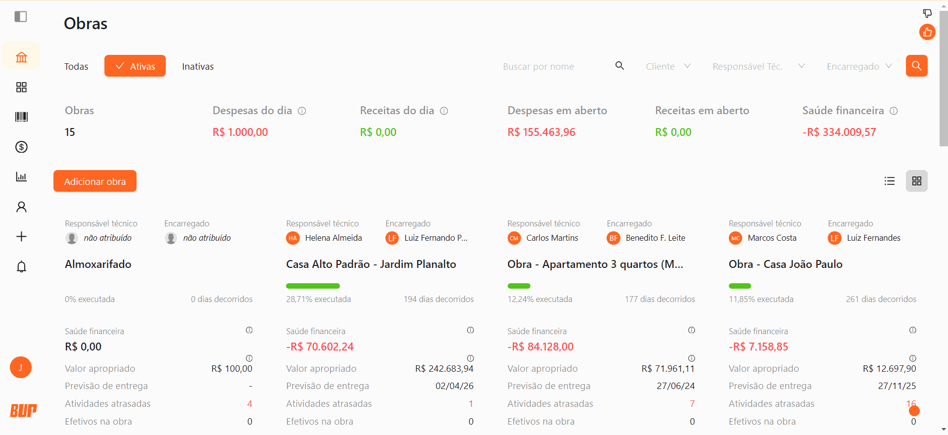Open the barcode icon in sidebar
The image size is (948, 435).
coord(21,117)
